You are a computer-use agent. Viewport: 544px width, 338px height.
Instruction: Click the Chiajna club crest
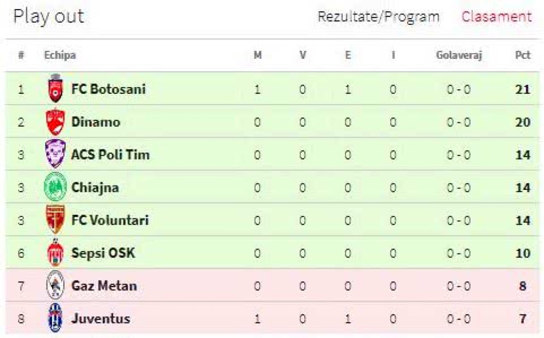(x=55, y=188)
